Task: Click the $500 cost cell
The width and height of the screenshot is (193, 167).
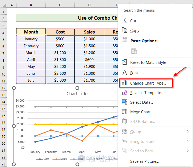Action: [x=60, y=39]
